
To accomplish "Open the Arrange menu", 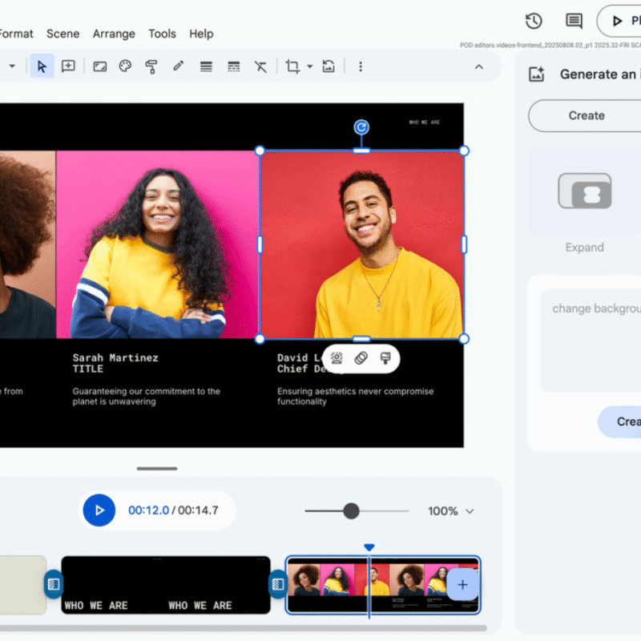I will [x=114, y=34].
